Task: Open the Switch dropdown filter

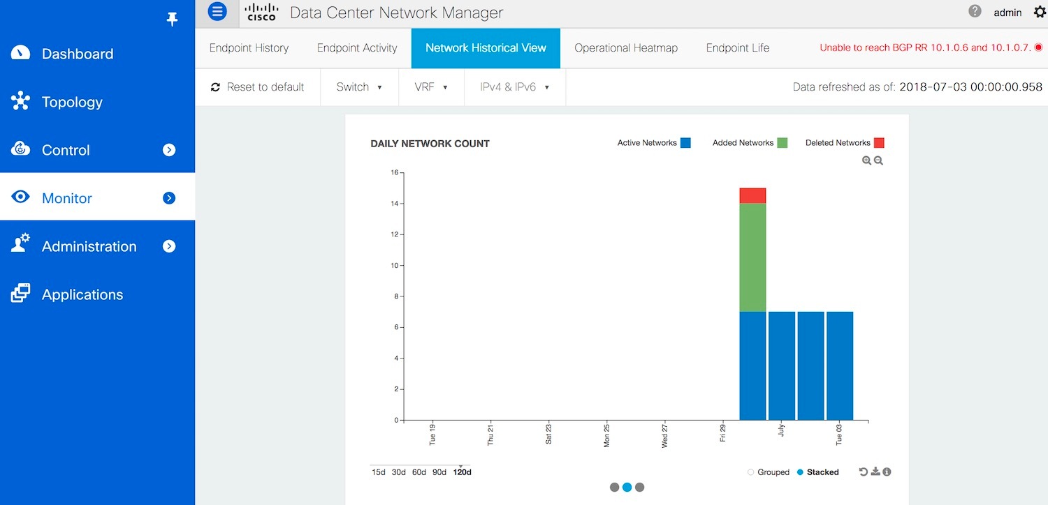Action: click(359, 87)
